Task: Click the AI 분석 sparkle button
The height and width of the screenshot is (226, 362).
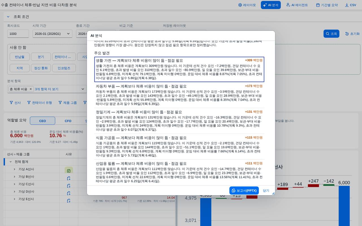Action: click(x=271, y=5)
